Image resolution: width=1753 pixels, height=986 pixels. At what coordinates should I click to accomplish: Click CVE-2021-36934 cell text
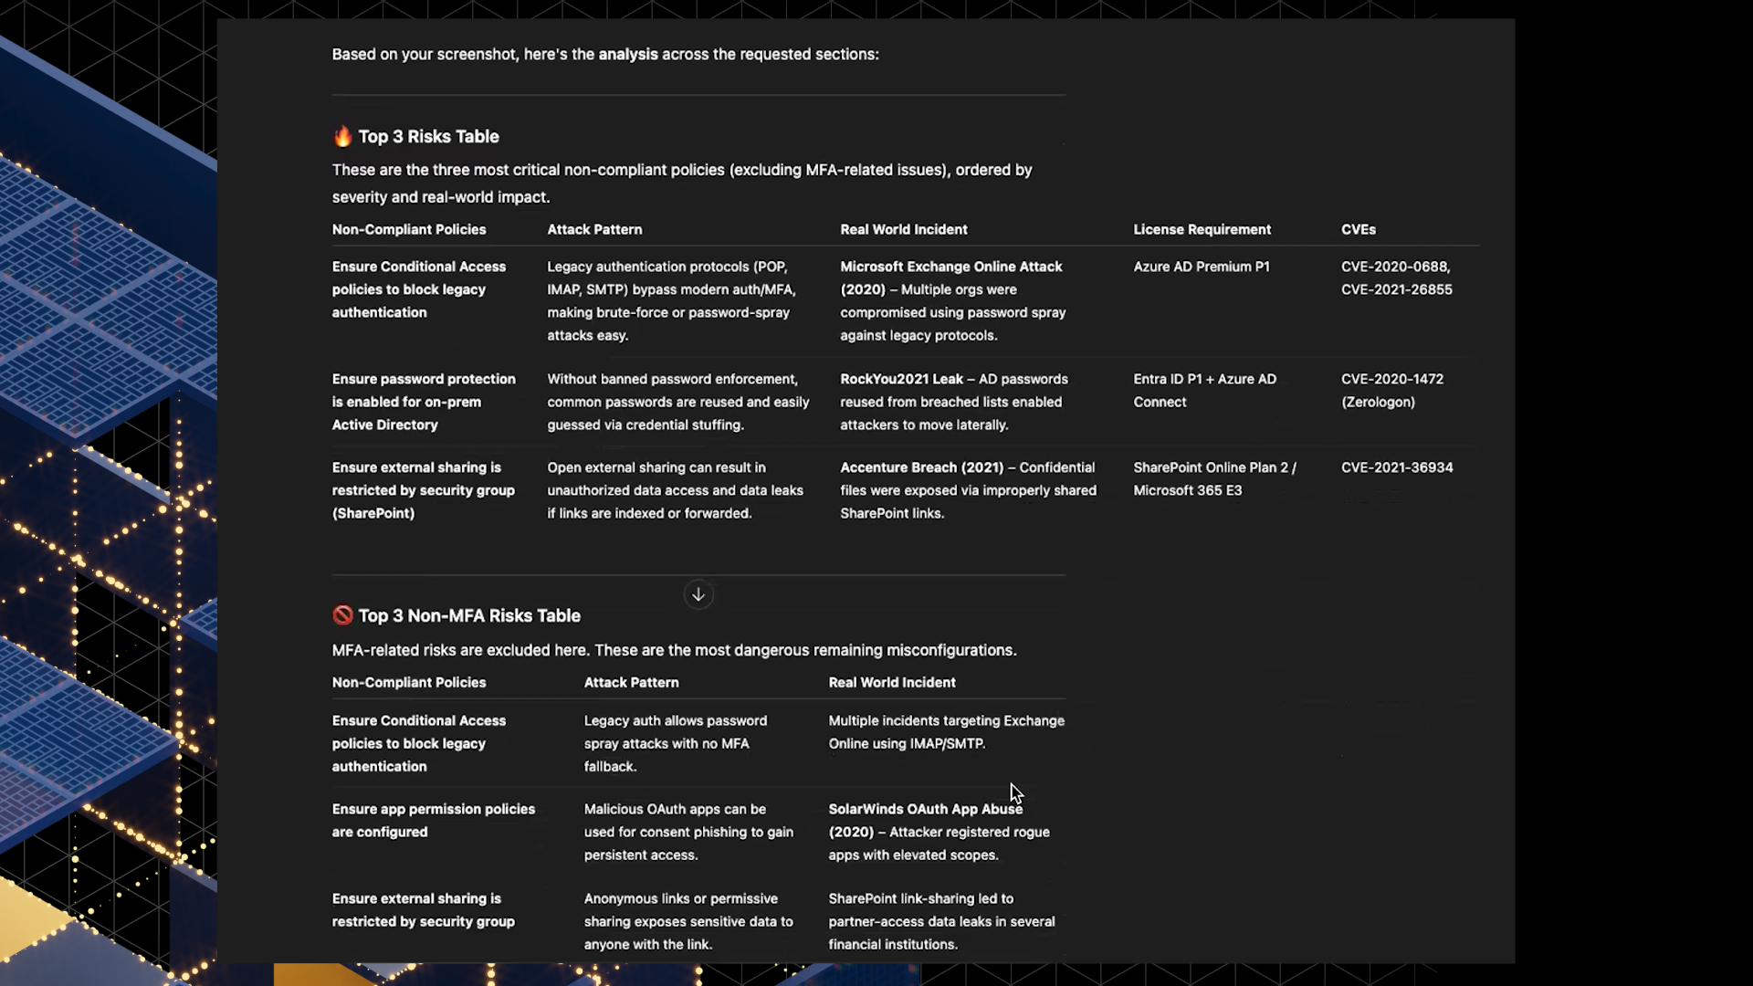click(1397, 467)
